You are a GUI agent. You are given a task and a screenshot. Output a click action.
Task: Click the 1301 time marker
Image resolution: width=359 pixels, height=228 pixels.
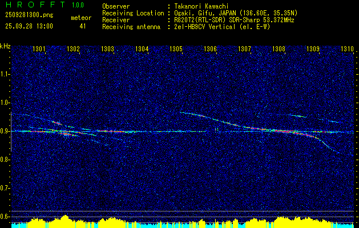39,49
